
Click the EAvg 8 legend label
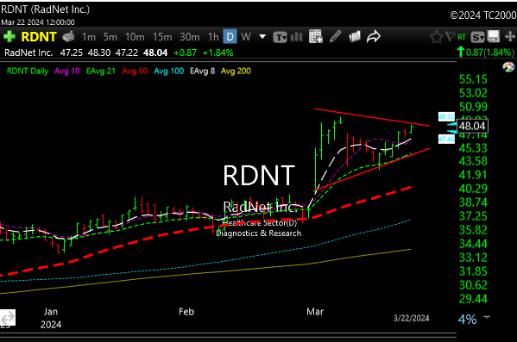coord(203,72)
